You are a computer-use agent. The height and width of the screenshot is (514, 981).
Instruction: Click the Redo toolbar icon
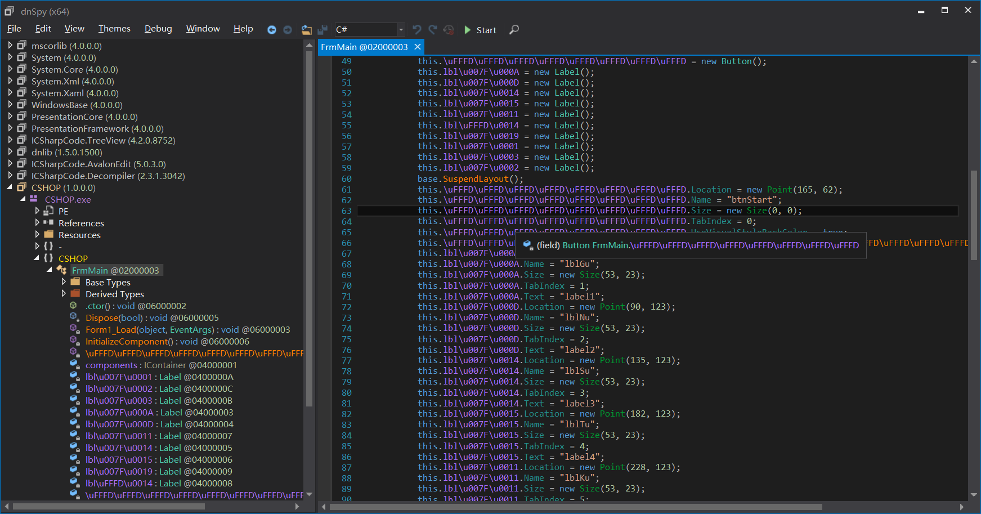click(432, 30)
